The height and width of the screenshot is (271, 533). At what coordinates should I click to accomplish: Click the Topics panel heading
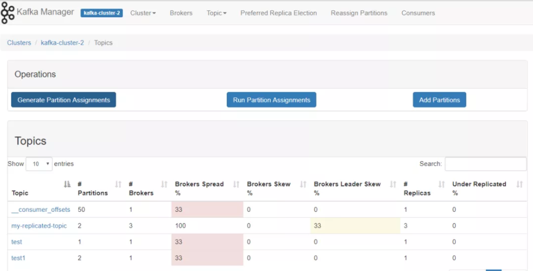pos(30,141)
